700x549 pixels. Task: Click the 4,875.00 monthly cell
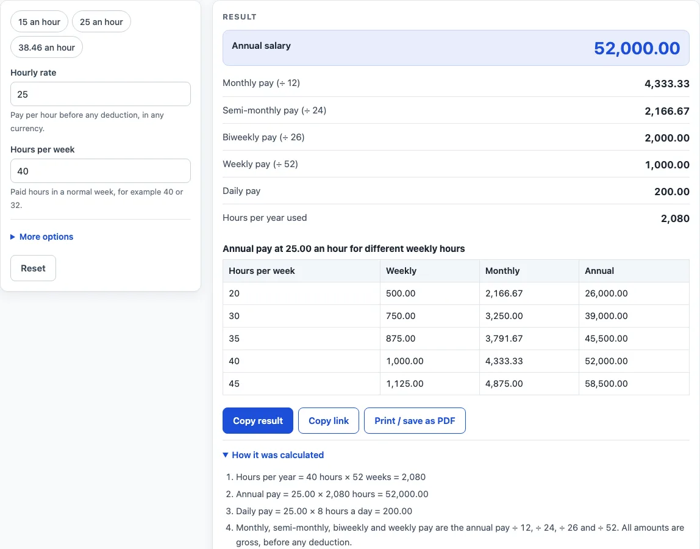click(x=529, y=384)
